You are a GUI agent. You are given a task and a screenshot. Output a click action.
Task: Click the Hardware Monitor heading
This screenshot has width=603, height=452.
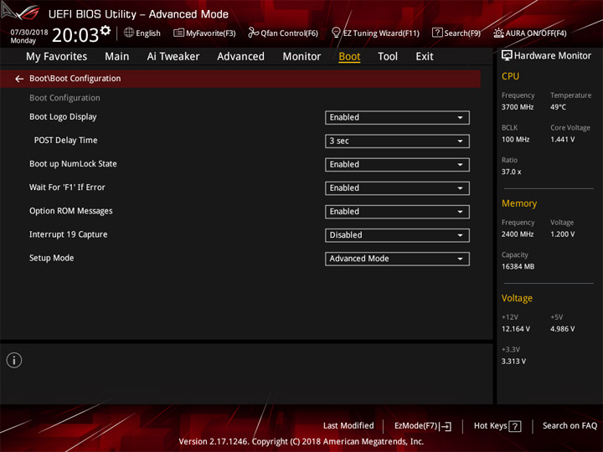(553, 56)
